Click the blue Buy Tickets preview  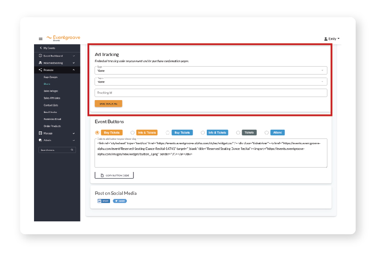(182, 133)
